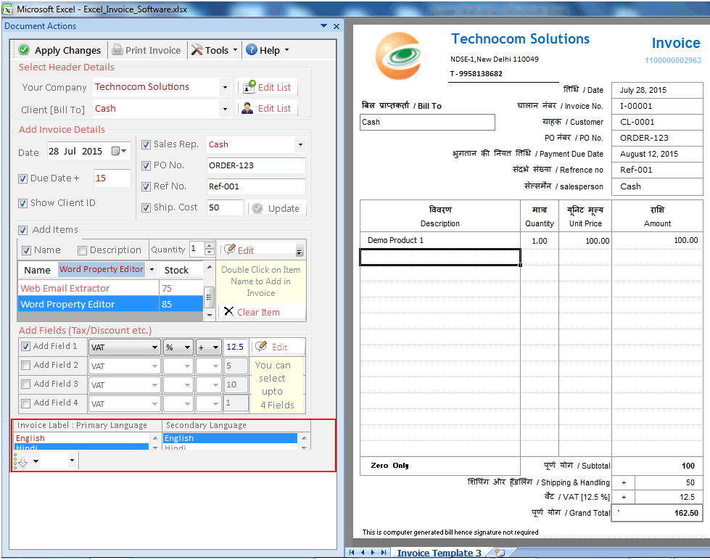
Task: Open the Your Company dropdown
Action: click(x=226, y=86)
